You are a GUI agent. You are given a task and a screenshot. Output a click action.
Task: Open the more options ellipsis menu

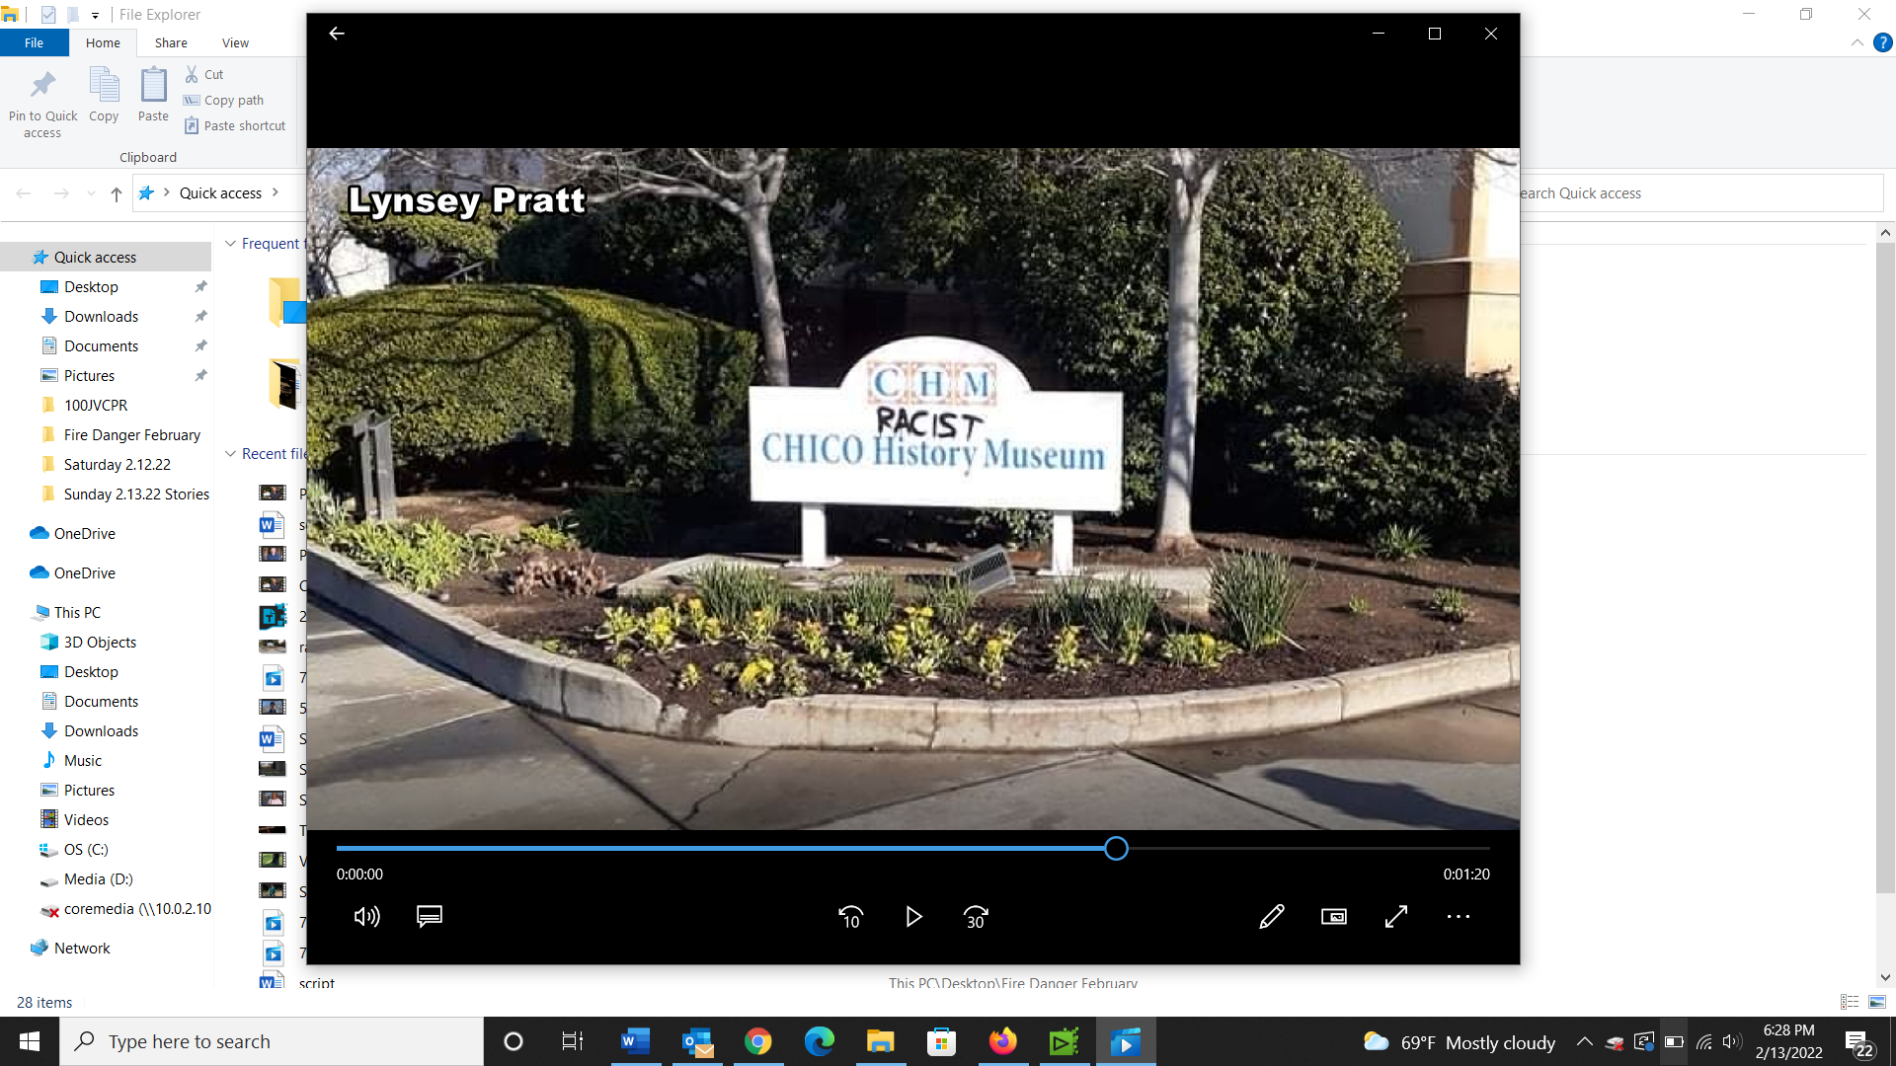point(1459,917)
